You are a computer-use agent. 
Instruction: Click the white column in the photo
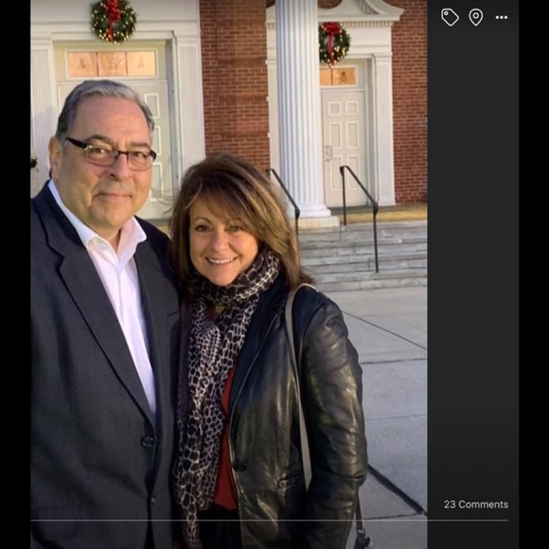pos(300,105)
